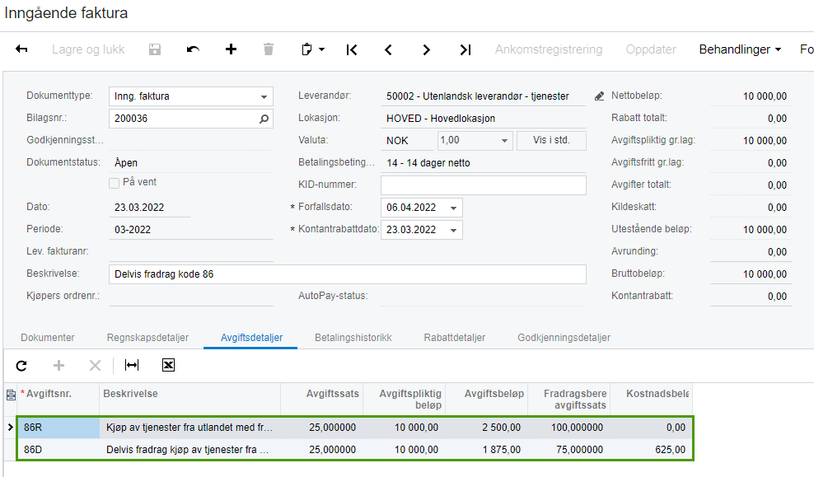This screenshot has height=477, width=814.
Task: Click the Vis i std. button
Action: click(x=551, y=141)
